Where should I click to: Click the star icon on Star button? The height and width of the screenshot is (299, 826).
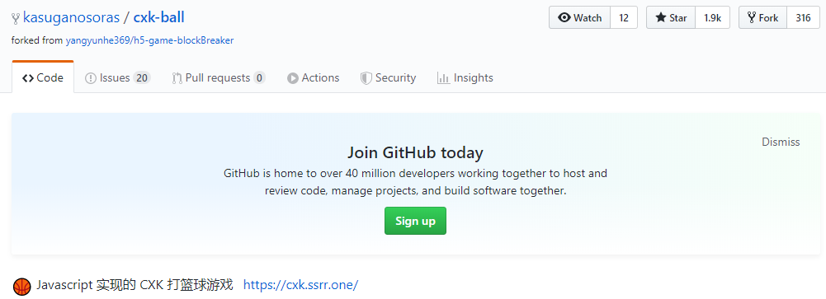pos(661,18)
